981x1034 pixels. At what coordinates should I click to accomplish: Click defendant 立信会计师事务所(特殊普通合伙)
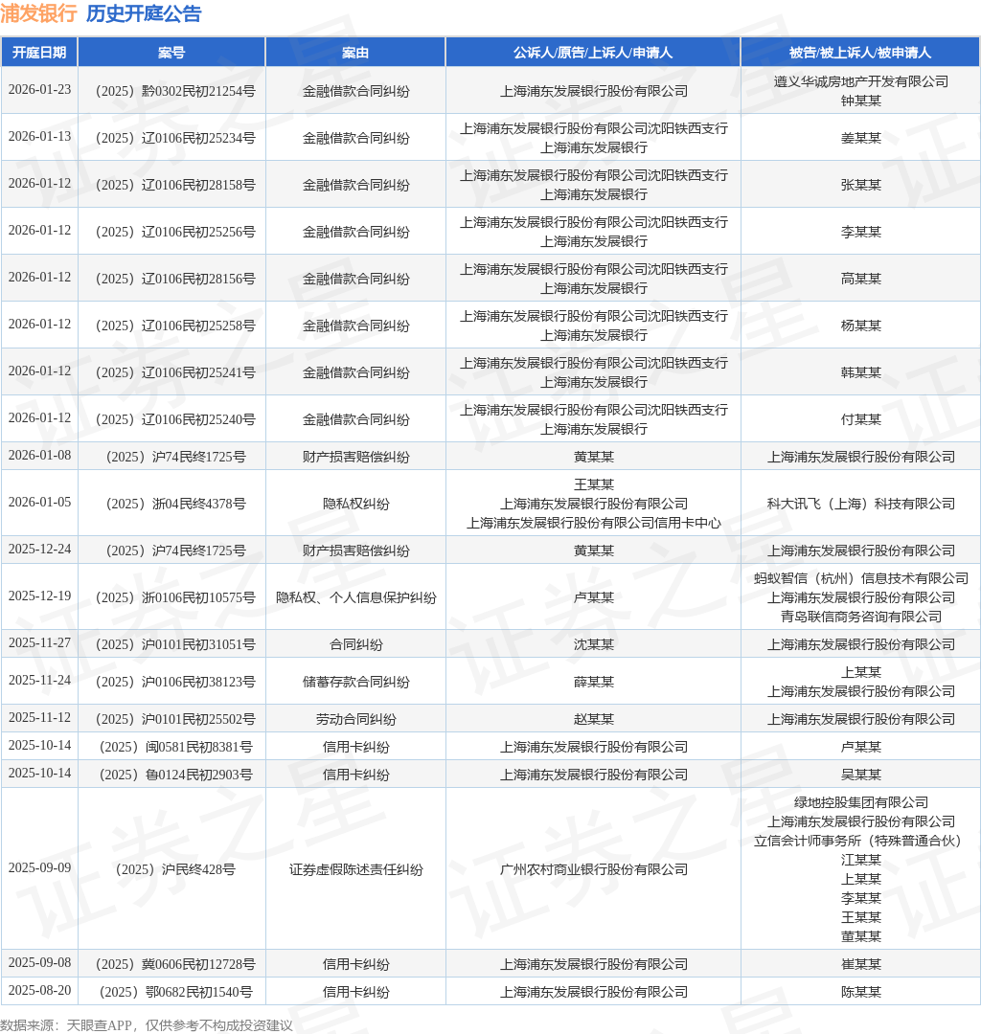click(861, 841)
